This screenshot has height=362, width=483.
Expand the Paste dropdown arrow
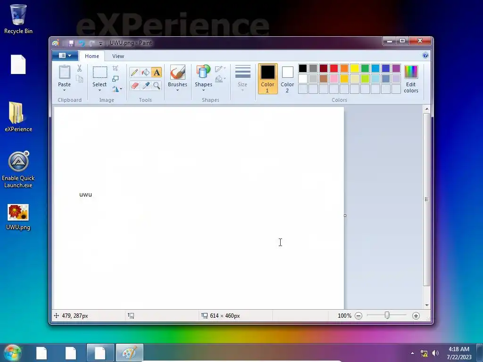pos(64,90)
